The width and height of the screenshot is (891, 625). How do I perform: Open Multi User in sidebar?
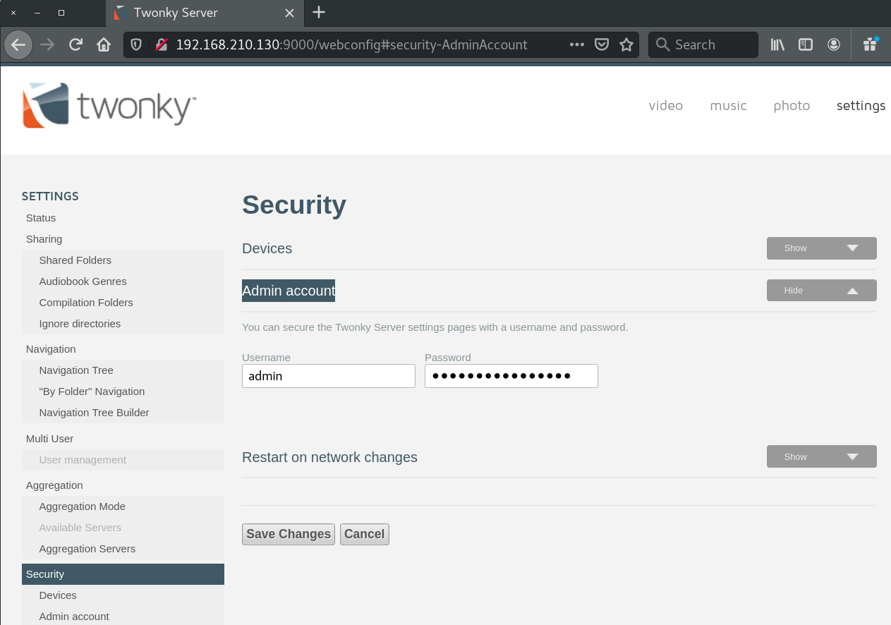coord(49,439)
